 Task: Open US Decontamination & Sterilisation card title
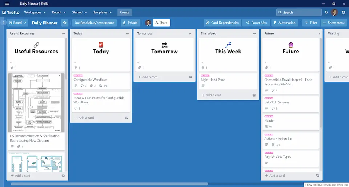[x=35, y=138]
